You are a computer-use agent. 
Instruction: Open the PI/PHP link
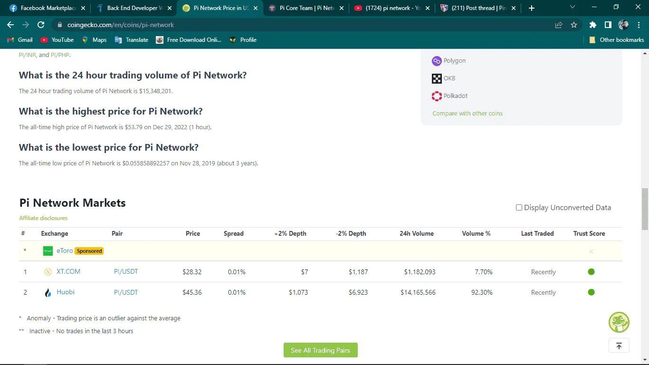pyautogui.click(x=60, y=55)
